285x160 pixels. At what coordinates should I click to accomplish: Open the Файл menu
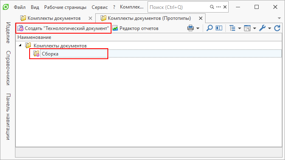click(19, 7)
